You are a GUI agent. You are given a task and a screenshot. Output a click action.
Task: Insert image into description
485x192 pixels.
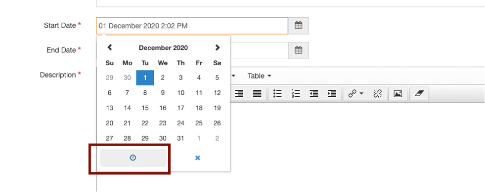click(x=398, y=93)
